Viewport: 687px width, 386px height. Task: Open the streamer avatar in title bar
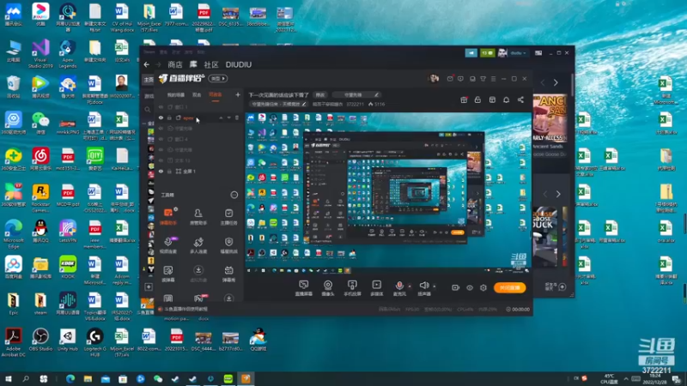pyautogui.click(x=435, y=78)
